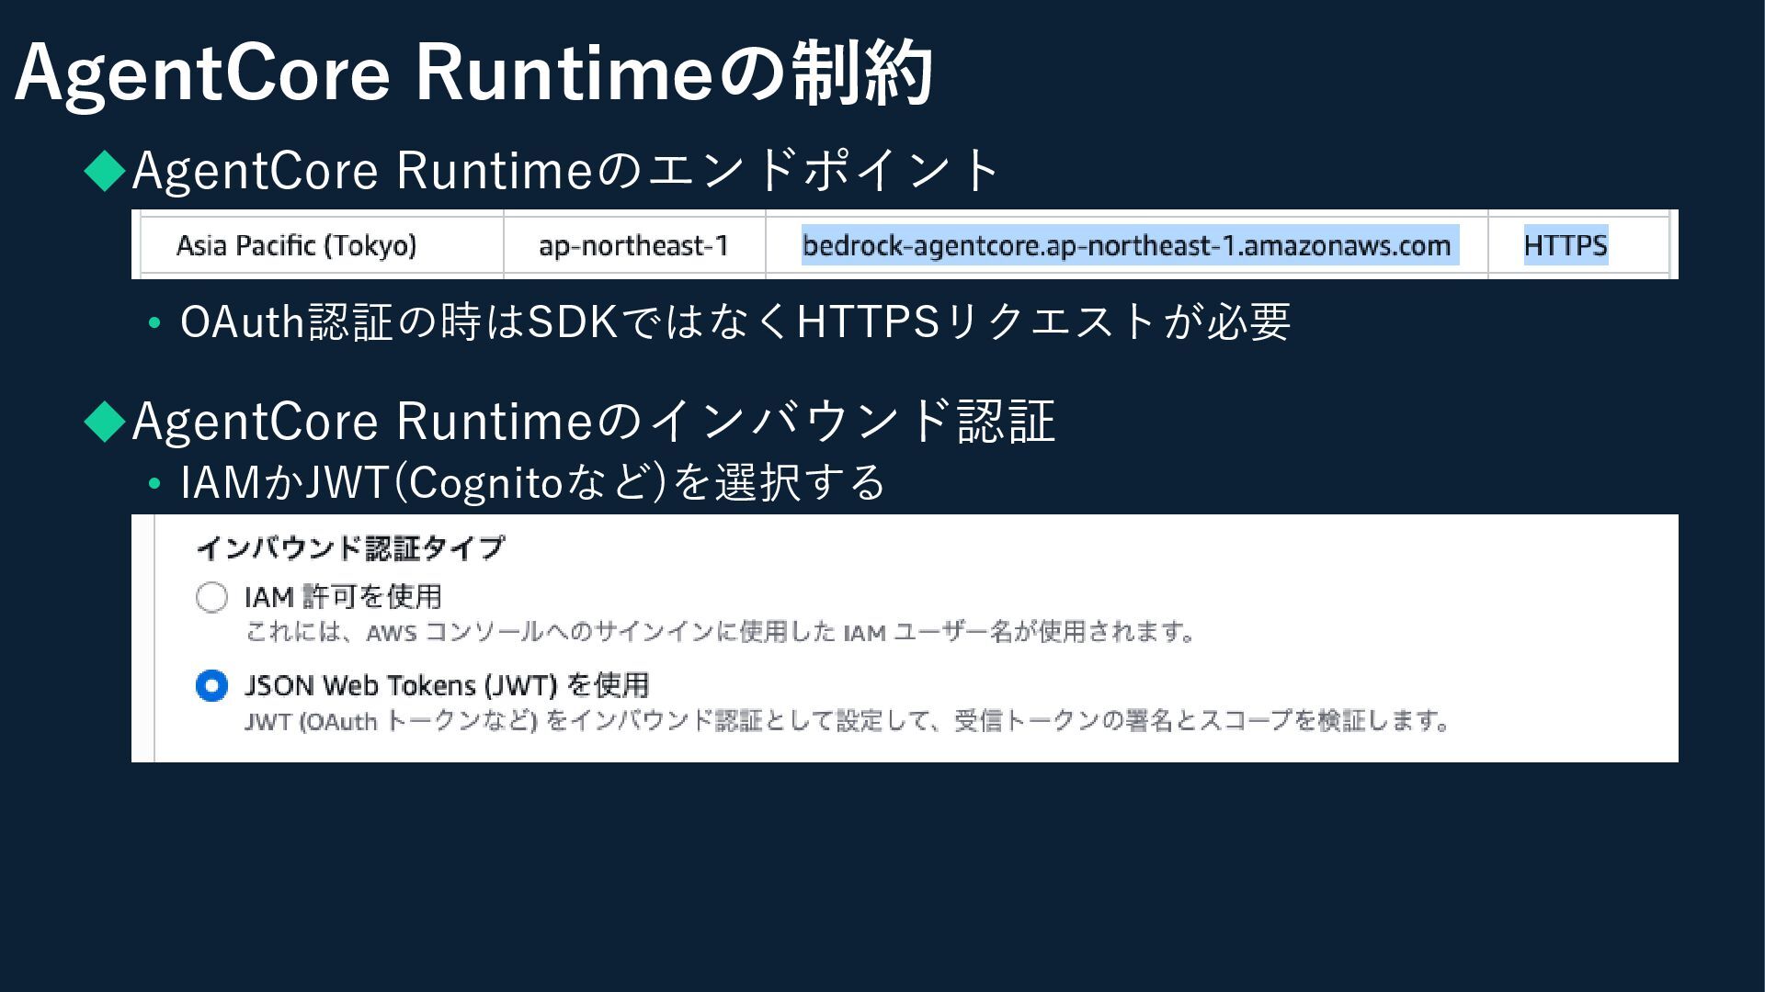Select the IAM 許可を使用 radio button
The image size is (1765, 992).
(211, 597)
